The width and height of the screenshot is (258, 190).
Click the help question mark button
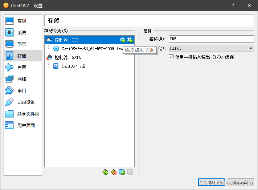233,5
